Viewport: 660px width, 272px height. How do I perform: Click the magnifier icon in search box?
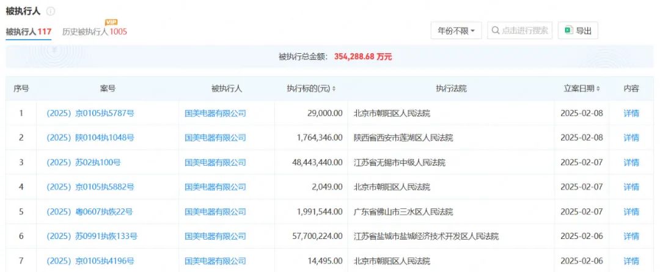(496, 31)
